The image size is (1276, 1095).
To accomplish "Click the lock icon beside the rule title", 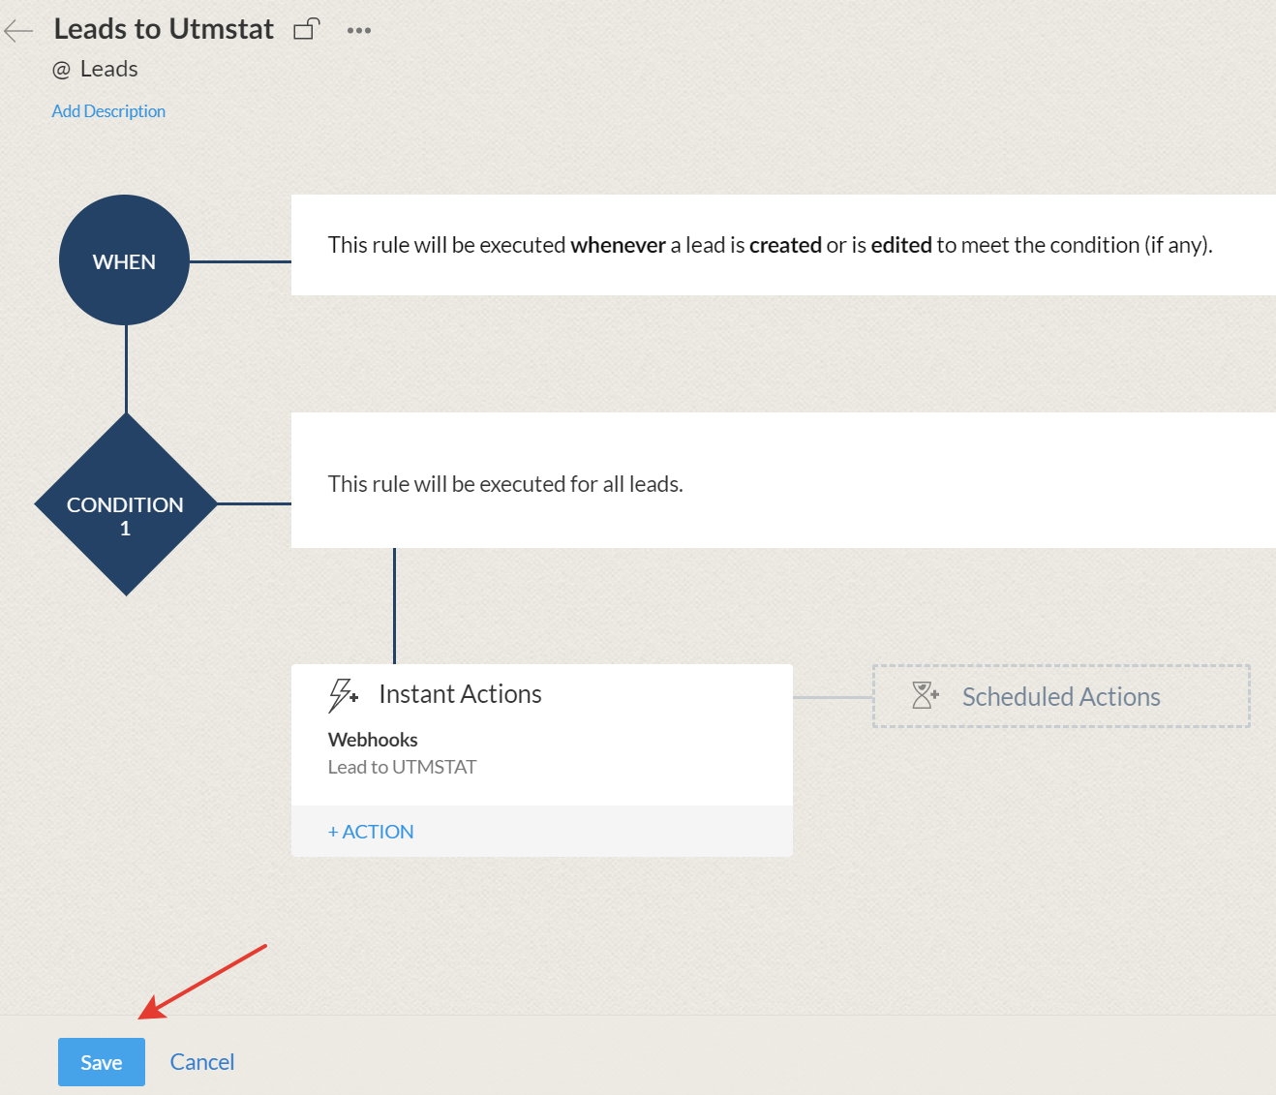I will point(306,28).
